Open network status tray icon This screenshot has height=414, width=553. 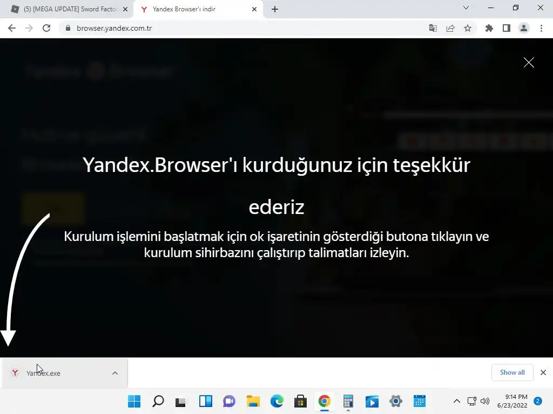471,401
